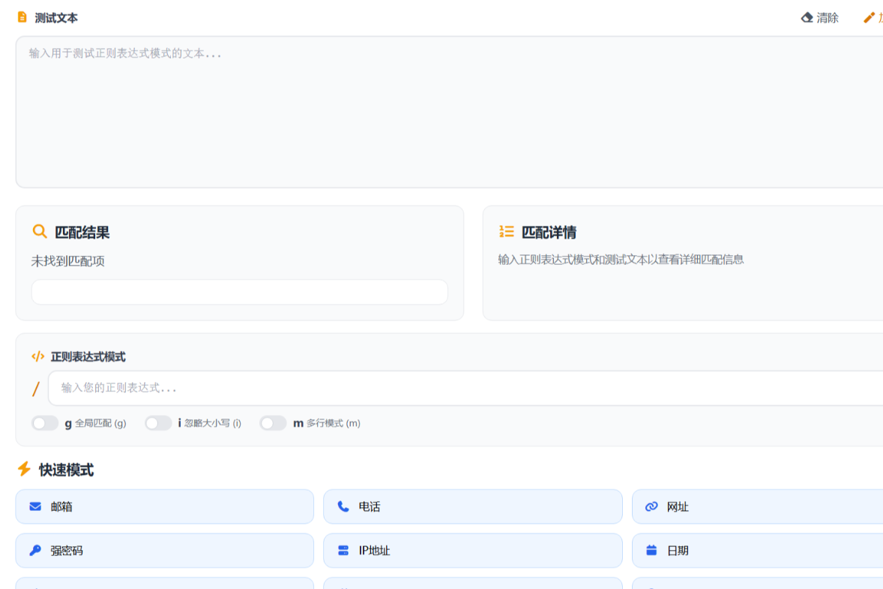Click the 快速模式 heading text
Image resolution: width=883 pixels, height=589 pixels.
pyautogui.click(x=66, y=470)
